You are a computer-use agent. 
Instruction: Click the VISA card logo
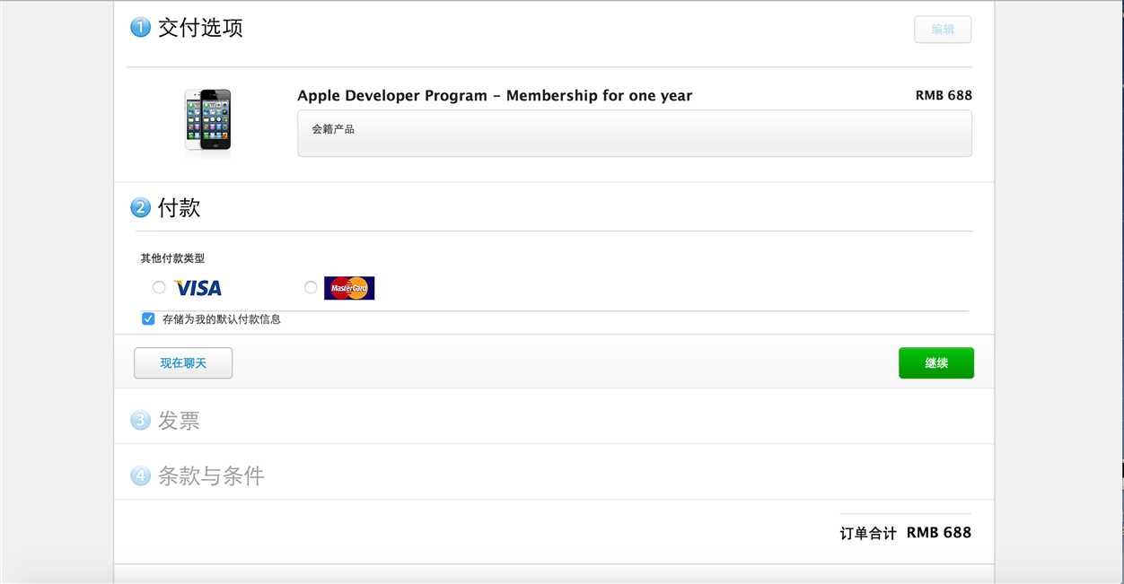[198, 288]
